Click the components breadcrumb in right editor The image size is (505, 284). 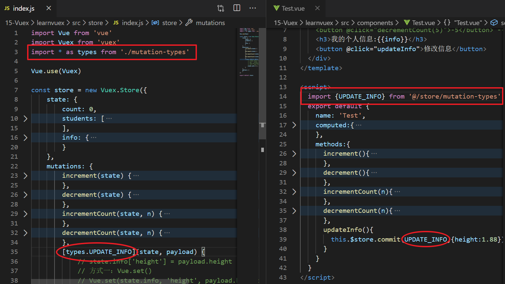pyautogui.click(x=375, y=23)
